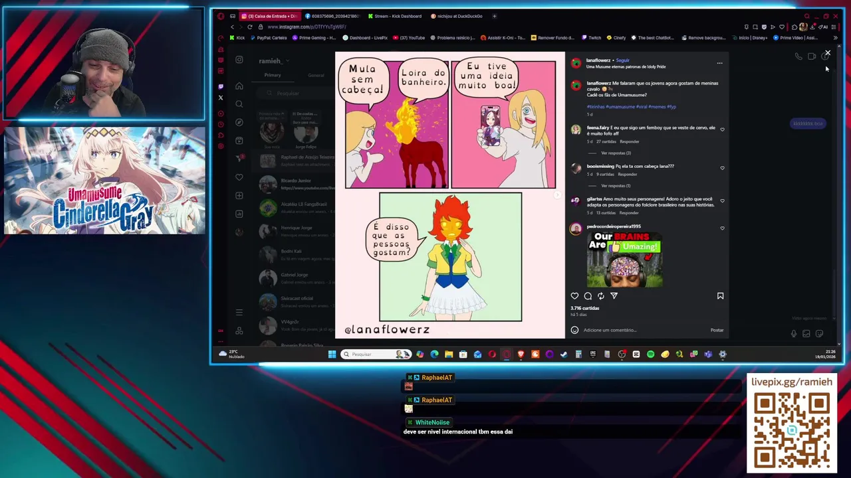Open the Twitch bookmark

coord(591,38)
